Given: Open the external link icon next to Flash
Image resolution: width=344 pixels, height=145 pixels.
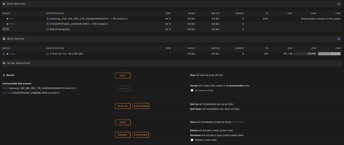Looking at the screenshot, I should [x=3, y=54].
